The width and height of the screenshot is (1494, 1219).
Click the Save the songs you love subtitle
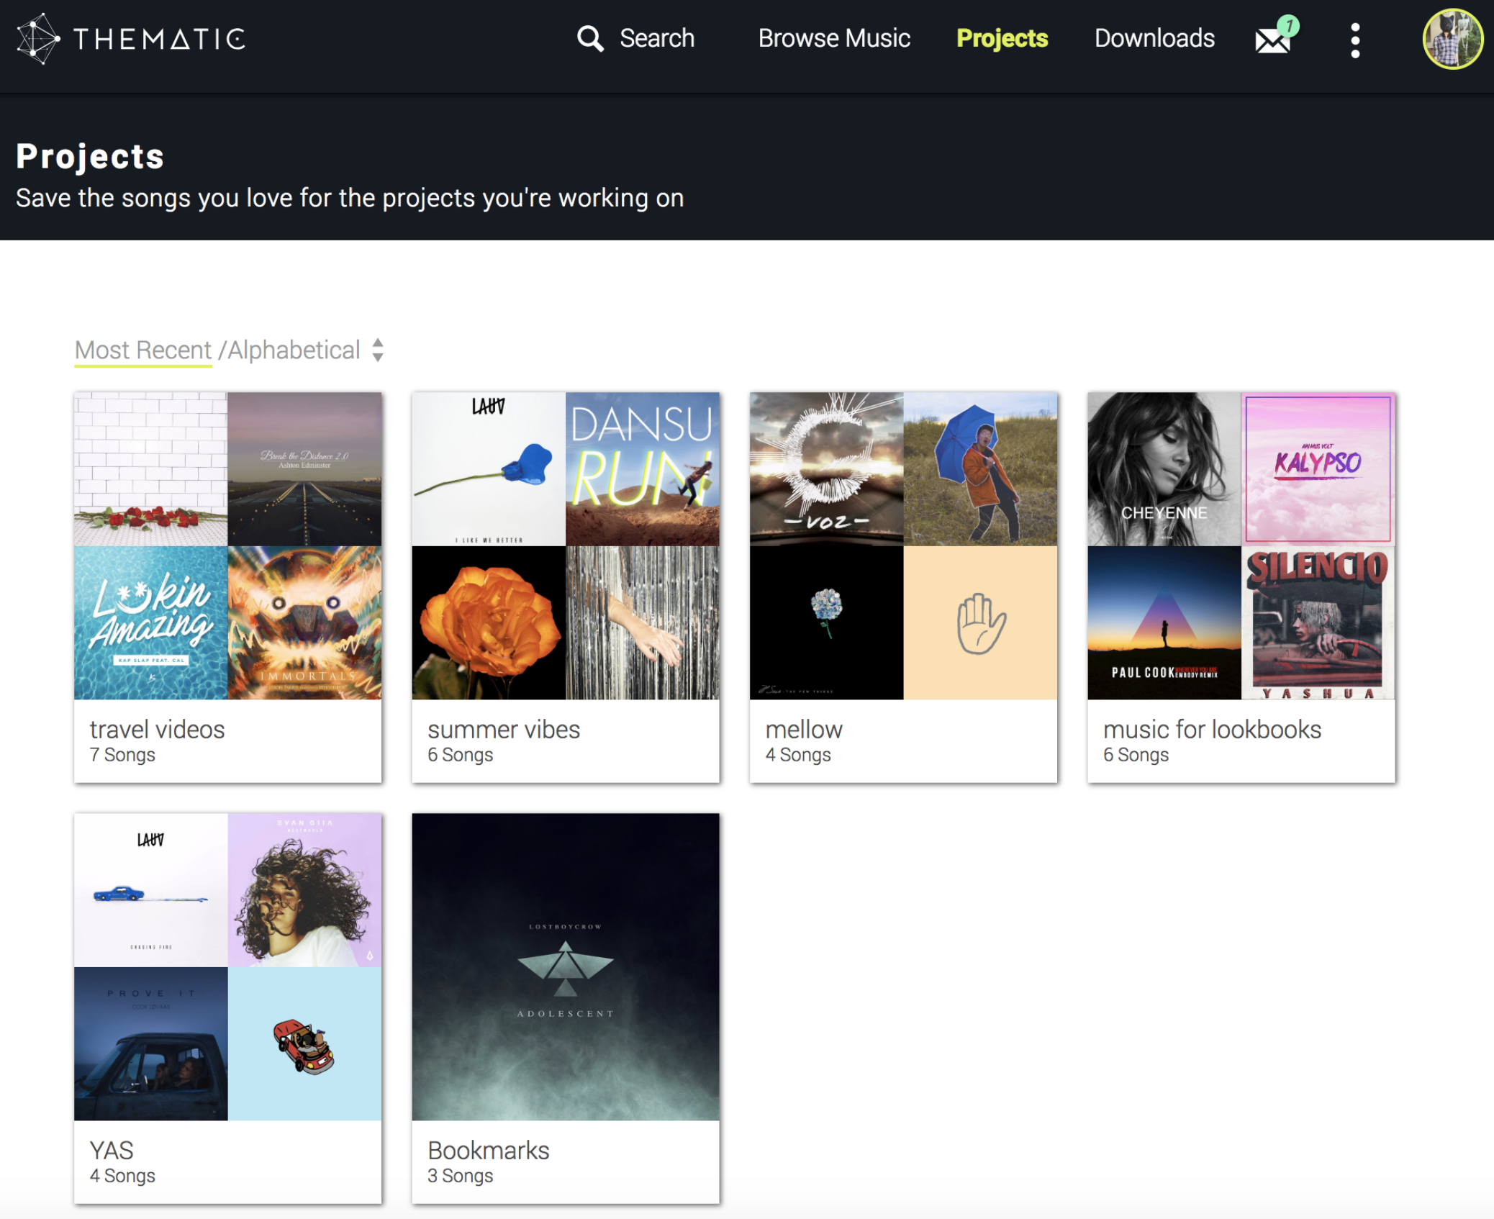(350, 198)
